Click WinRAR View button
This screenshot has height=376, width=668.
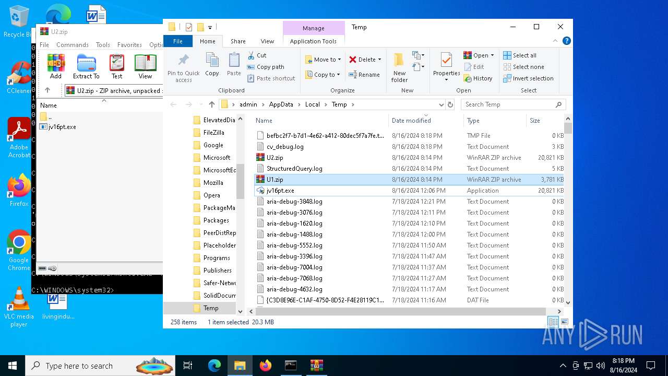145,66
